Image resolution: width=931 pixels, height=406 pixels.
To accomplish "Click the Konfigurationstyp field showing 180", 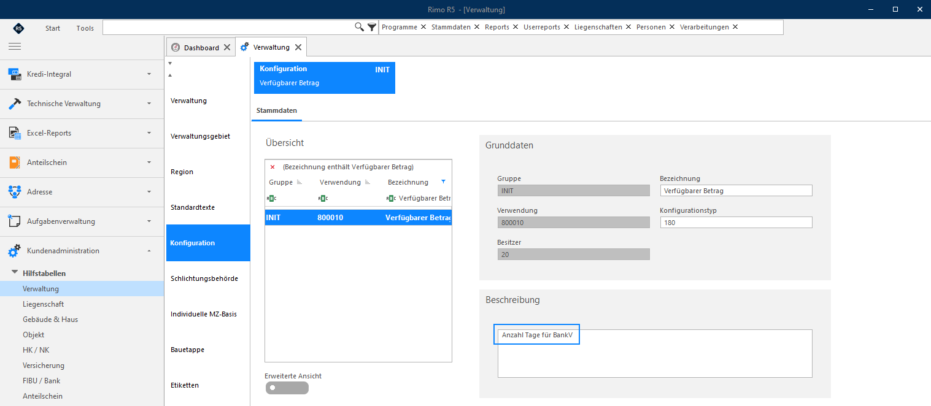I will [x=736, y=223].
